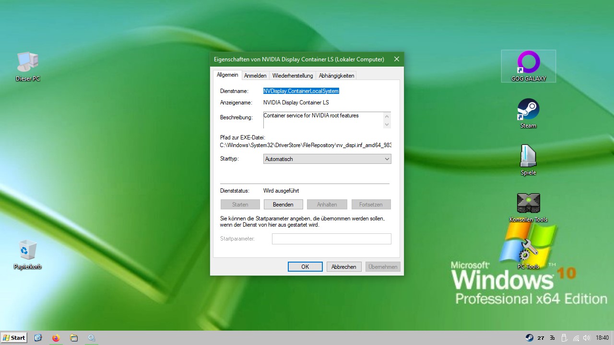Open Firefox from the taskbar
This screenshot has width=614, height=345.
coord(56,338)
